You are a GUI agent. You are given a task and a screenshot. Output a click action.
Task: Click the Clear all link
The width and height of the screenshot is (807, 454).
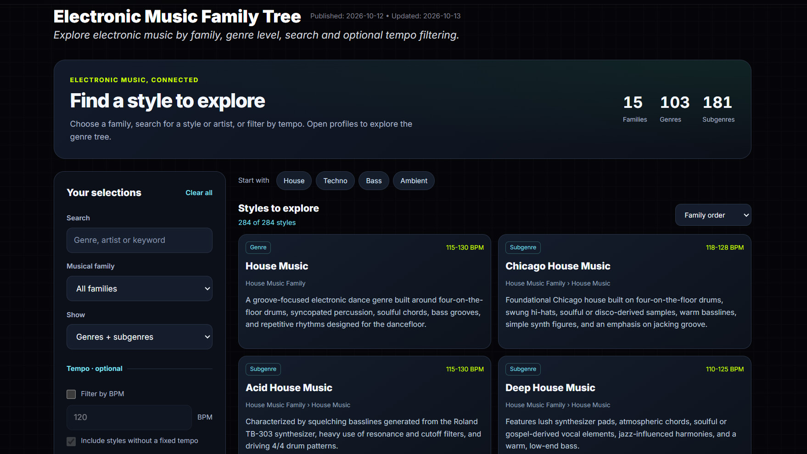pyautogui.click(x=199, y=193)
